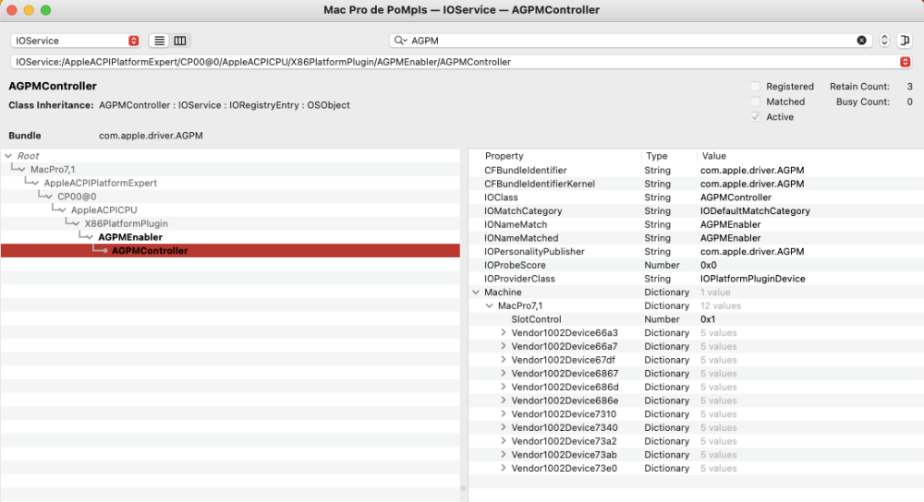Screen dimensions: 924x502
Task: Select the CFBundleIdentifier property row
Action: 696,170
